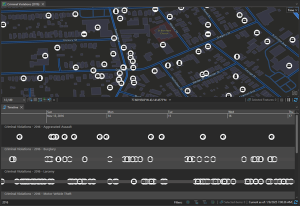This screenshot has width=300, height=206.
Task: Open the map scale dropdown
Action: pos(24,100)
